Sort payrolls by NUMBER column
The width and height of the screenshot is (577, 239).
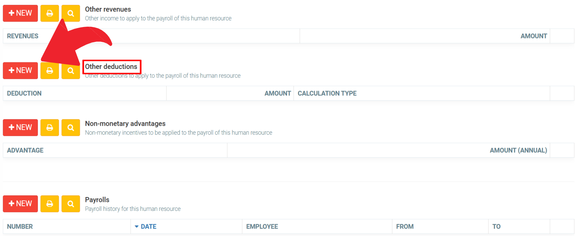coord(20,227)
